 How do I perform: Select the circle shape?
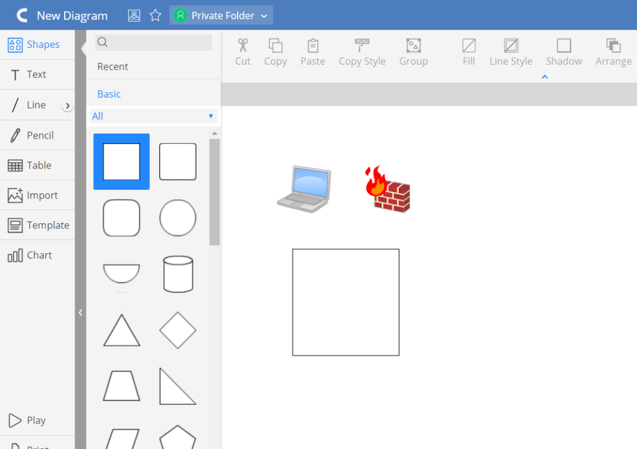click(x=178, y=218)
